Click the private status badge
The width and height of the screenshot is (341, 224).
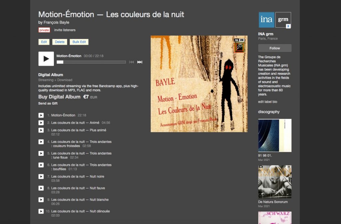tap(44, 30)
